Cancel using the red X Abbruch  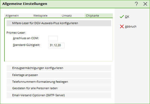click(128, 26)
